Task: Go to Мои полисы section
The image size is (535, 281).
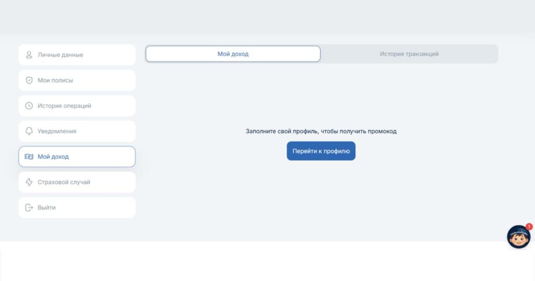Action: [x=55, y=80]
